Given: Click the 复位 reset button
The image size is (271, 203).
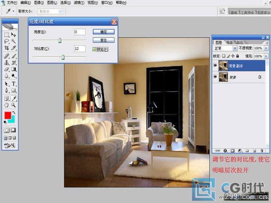Looking at the screenshot, I should tap(103, 40).
